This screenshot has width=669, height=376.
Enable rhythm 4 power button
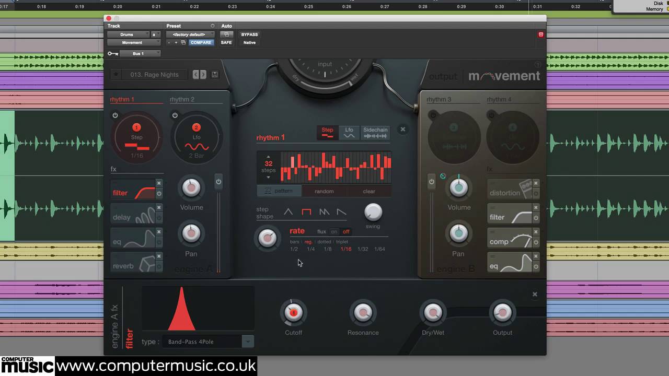(x=491, y=114)
